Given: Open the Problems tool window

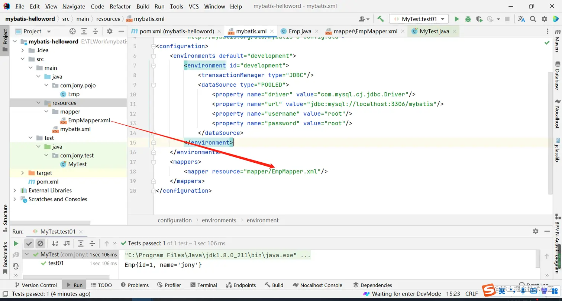Looking at the screenshot, I should coord(135,285).
